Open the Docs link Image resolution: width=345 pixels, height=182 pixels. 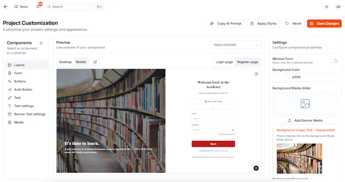pyautogui.click(x=21, y=6)
